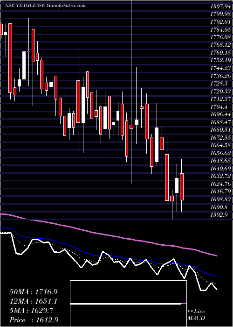Image resolution: width=233 pixels, height=327 pixels.
Task: Click the blue 12MA line's right end
Action: tap(217, 277)
